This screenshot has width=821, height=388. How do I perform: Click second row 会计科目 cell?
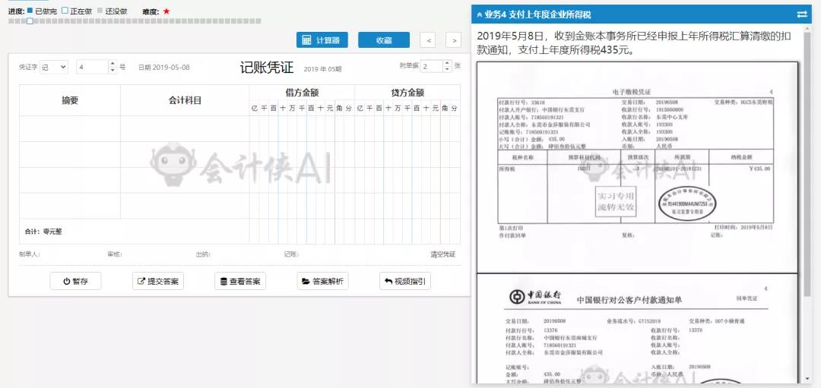pyautogui.click(x=185, y=154)
